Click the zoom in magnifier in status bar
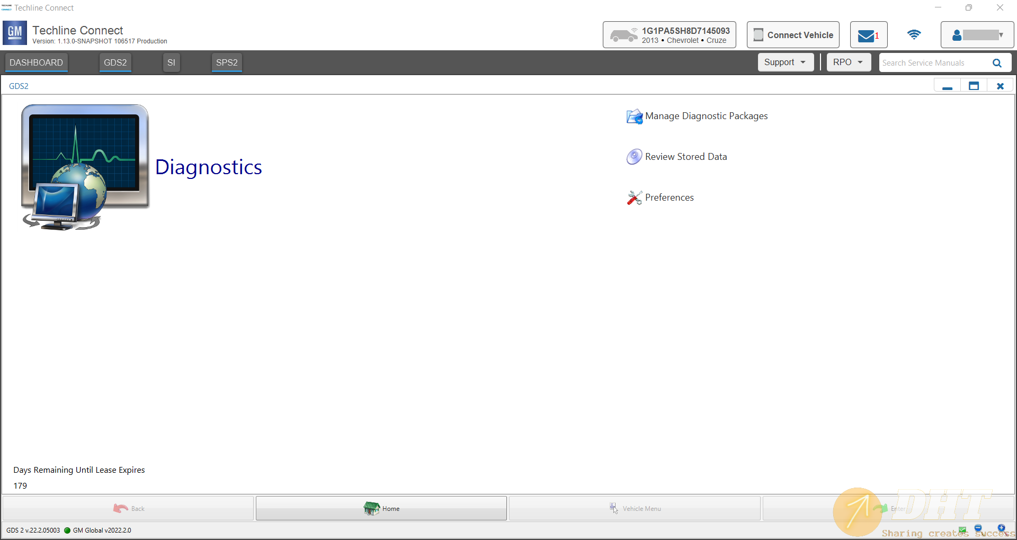Image resolution: width=1017 pixels, height=540 pixels. [x=1001, y=528]
